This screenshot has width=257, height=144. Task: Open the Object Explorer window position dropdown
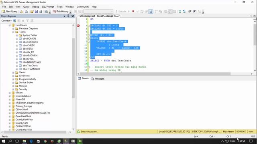[64, 16]
